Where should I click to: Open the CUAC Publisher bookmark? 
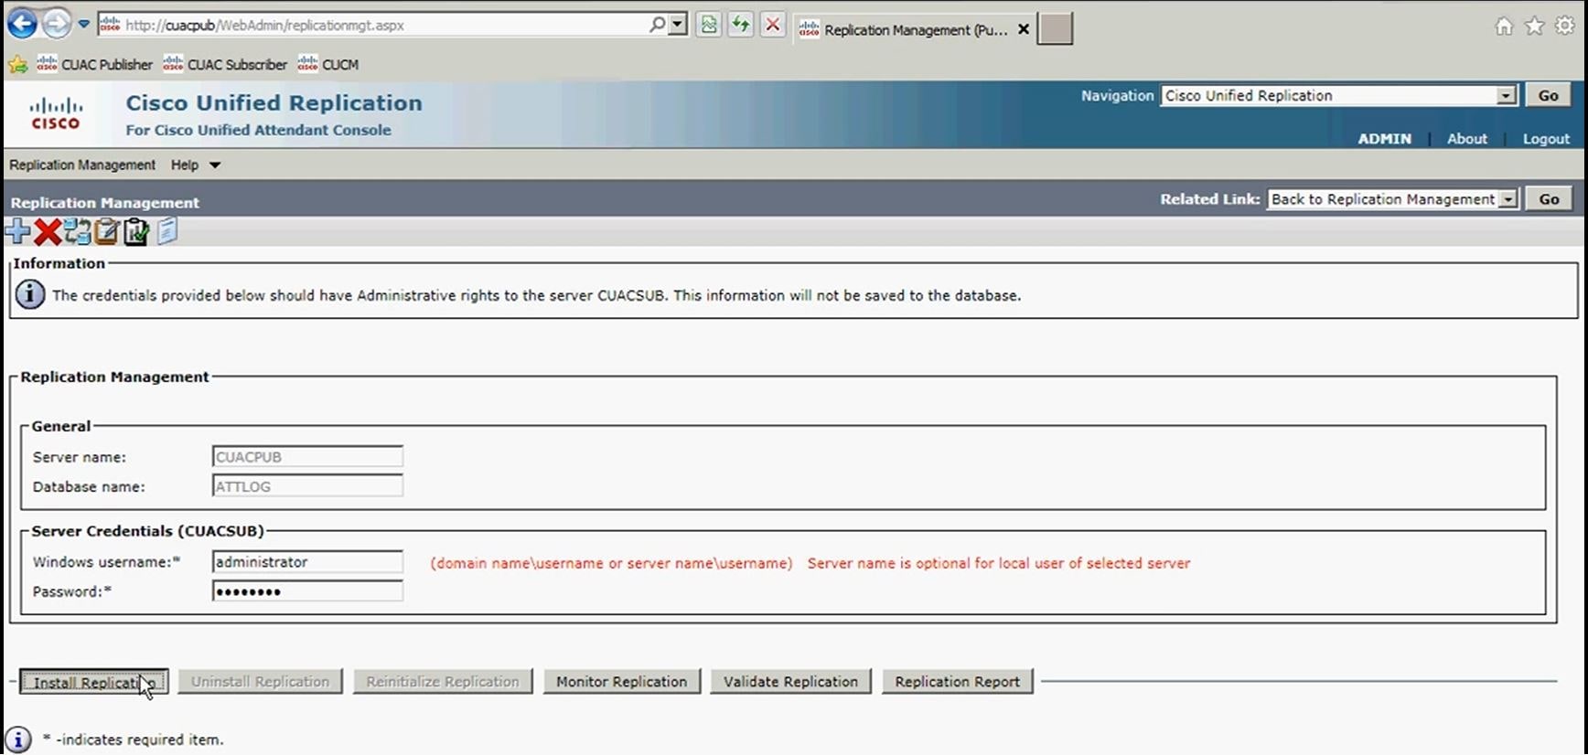95,65
